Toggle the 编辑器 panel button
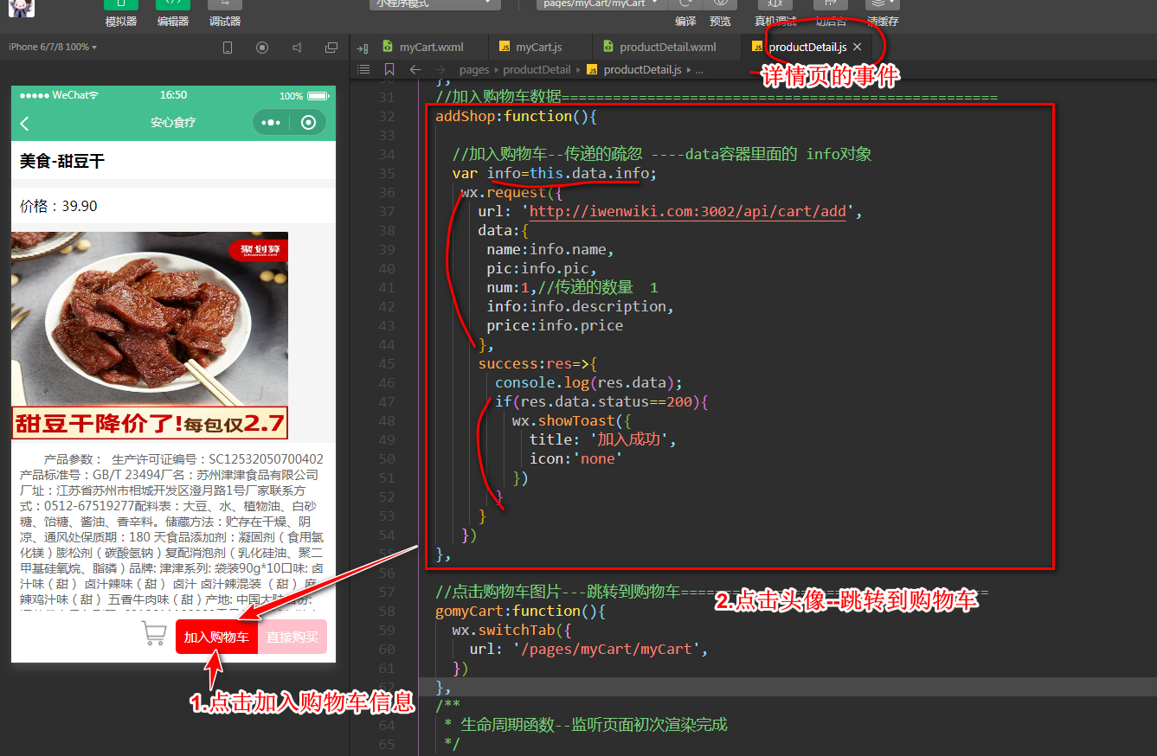 point(173,14)
